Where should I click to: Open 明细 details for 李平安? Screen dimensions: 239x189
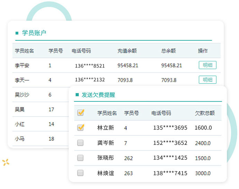pyautogui.click(x=207, y=65)
